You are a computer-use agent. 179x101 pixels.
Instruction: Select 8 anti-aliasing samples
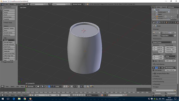(156, 68)
